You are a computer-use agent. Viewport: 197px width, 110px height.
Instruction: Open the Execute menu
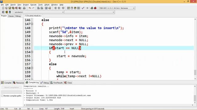[x=34, y=5]
